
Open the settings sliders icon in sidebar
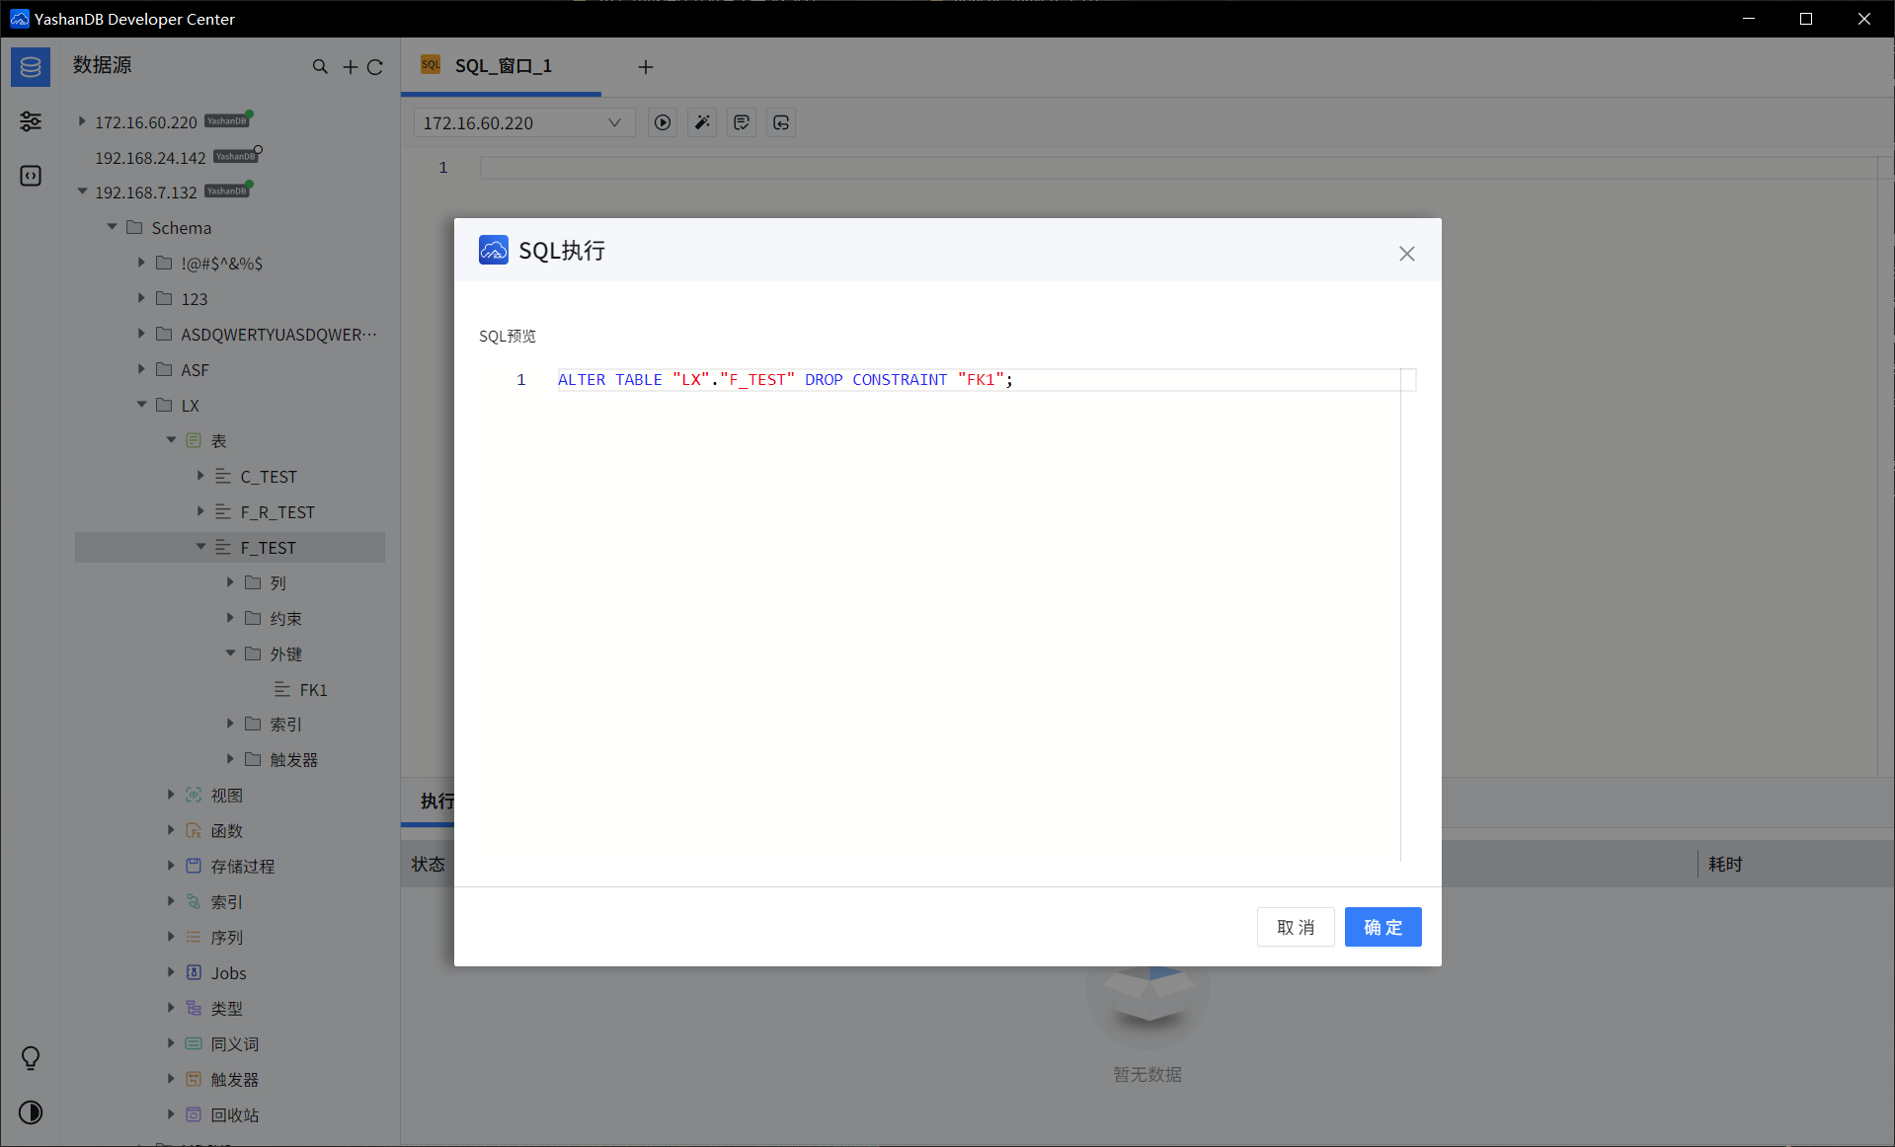[x=31, y=121]
